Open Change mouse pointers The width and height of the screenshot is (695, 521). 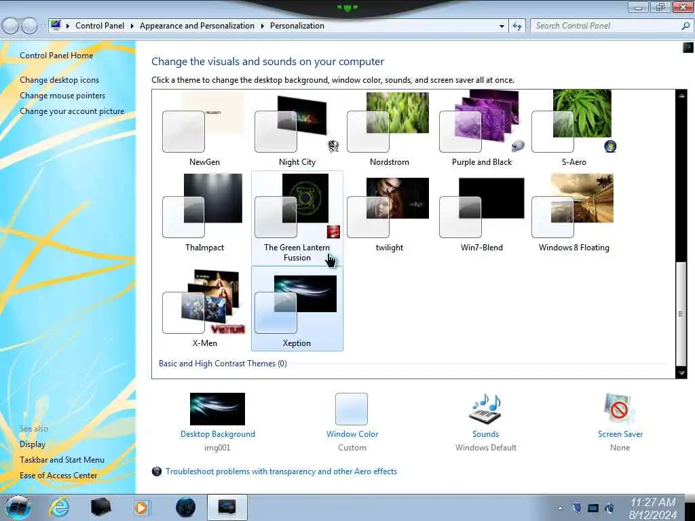(62, 95)
